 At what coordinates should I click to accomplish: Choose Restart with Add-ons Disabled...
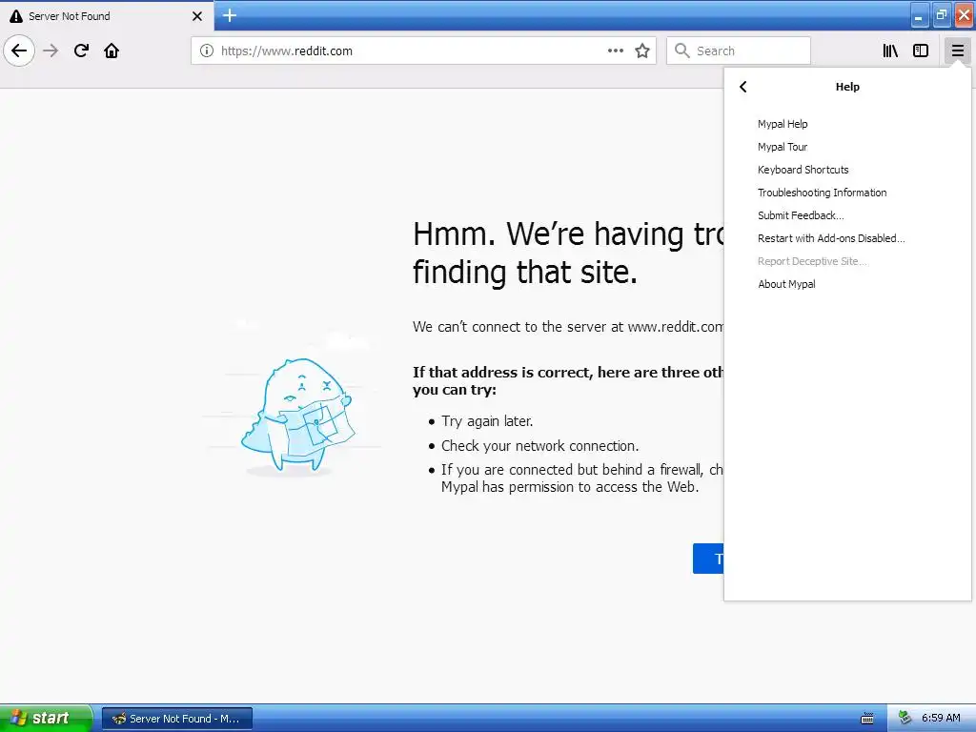tap(831, 238)
